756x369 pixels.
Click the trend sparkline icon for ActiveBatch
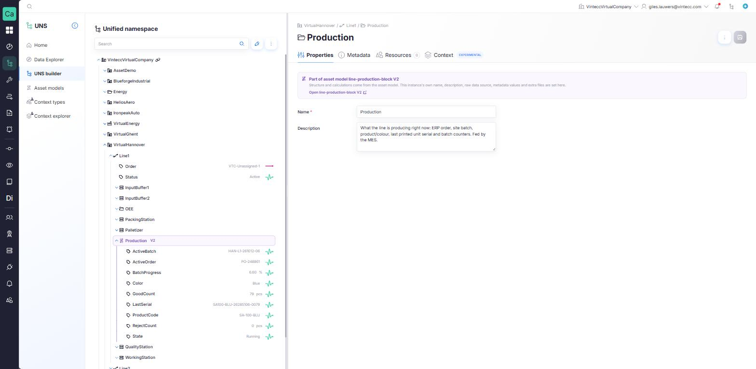pos(270,251)
